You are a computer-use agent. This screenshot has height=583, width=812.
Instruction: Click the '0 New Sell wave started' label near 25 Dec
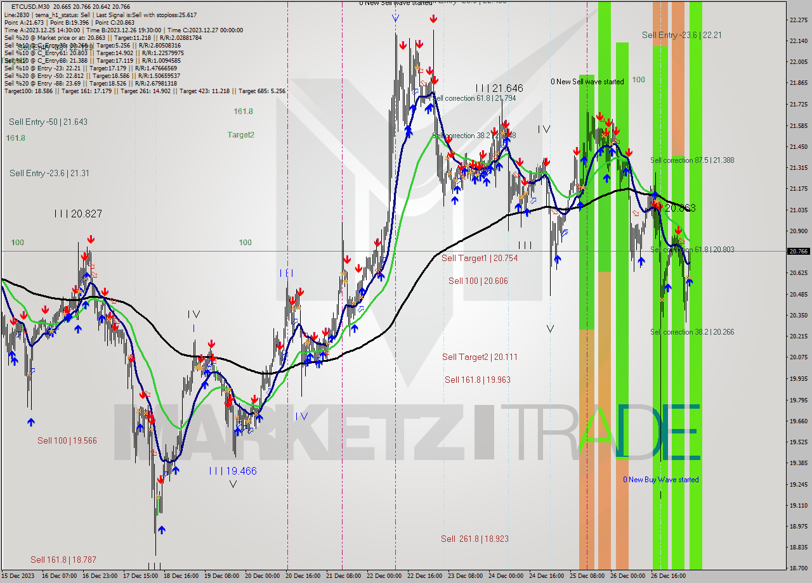(x=587, y=82)
